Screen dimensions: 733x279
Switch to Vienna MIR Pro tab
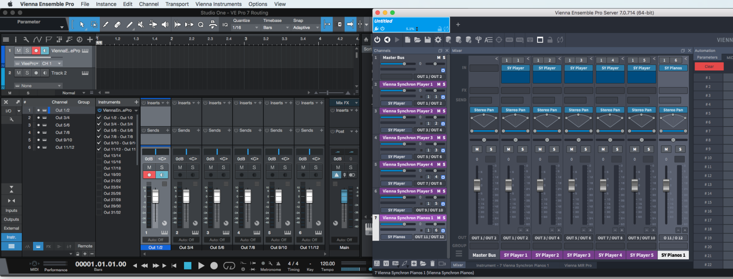pos(578,265)
